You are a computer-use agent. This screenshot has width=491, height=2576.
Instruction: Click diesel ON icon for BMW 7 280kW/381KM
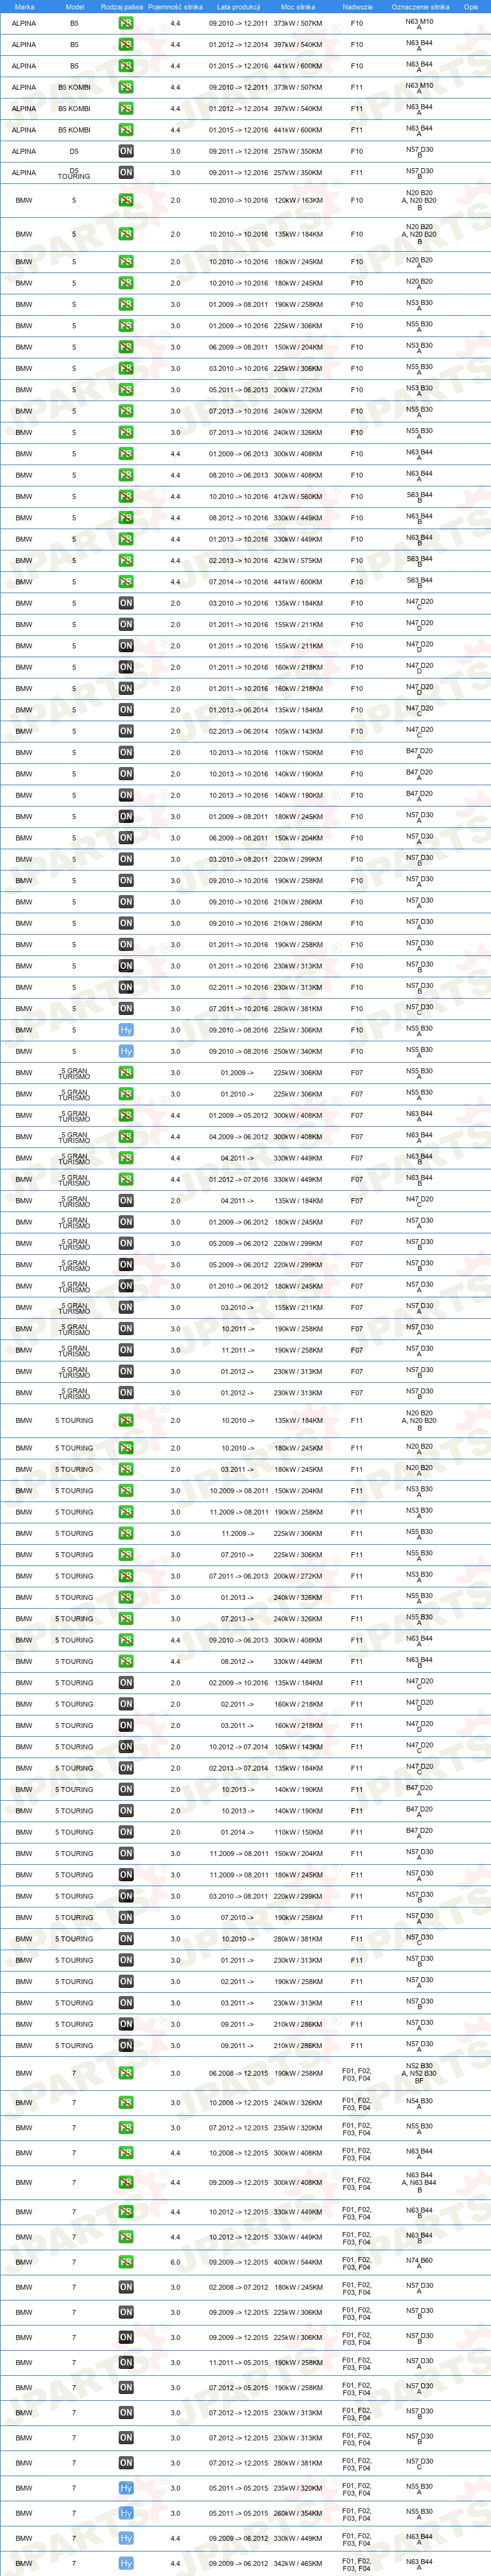click(126, 2463)
